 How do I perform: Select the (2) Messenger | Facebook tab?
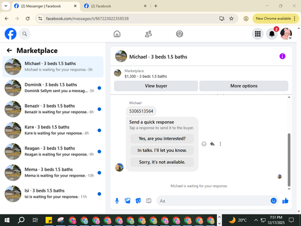click(x=45, y=6)
